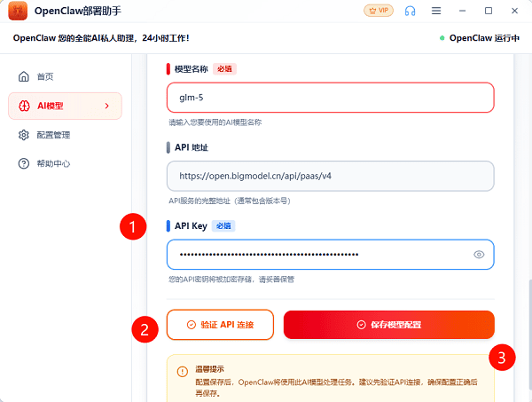Click the question mark help icon

pos(23,163)
